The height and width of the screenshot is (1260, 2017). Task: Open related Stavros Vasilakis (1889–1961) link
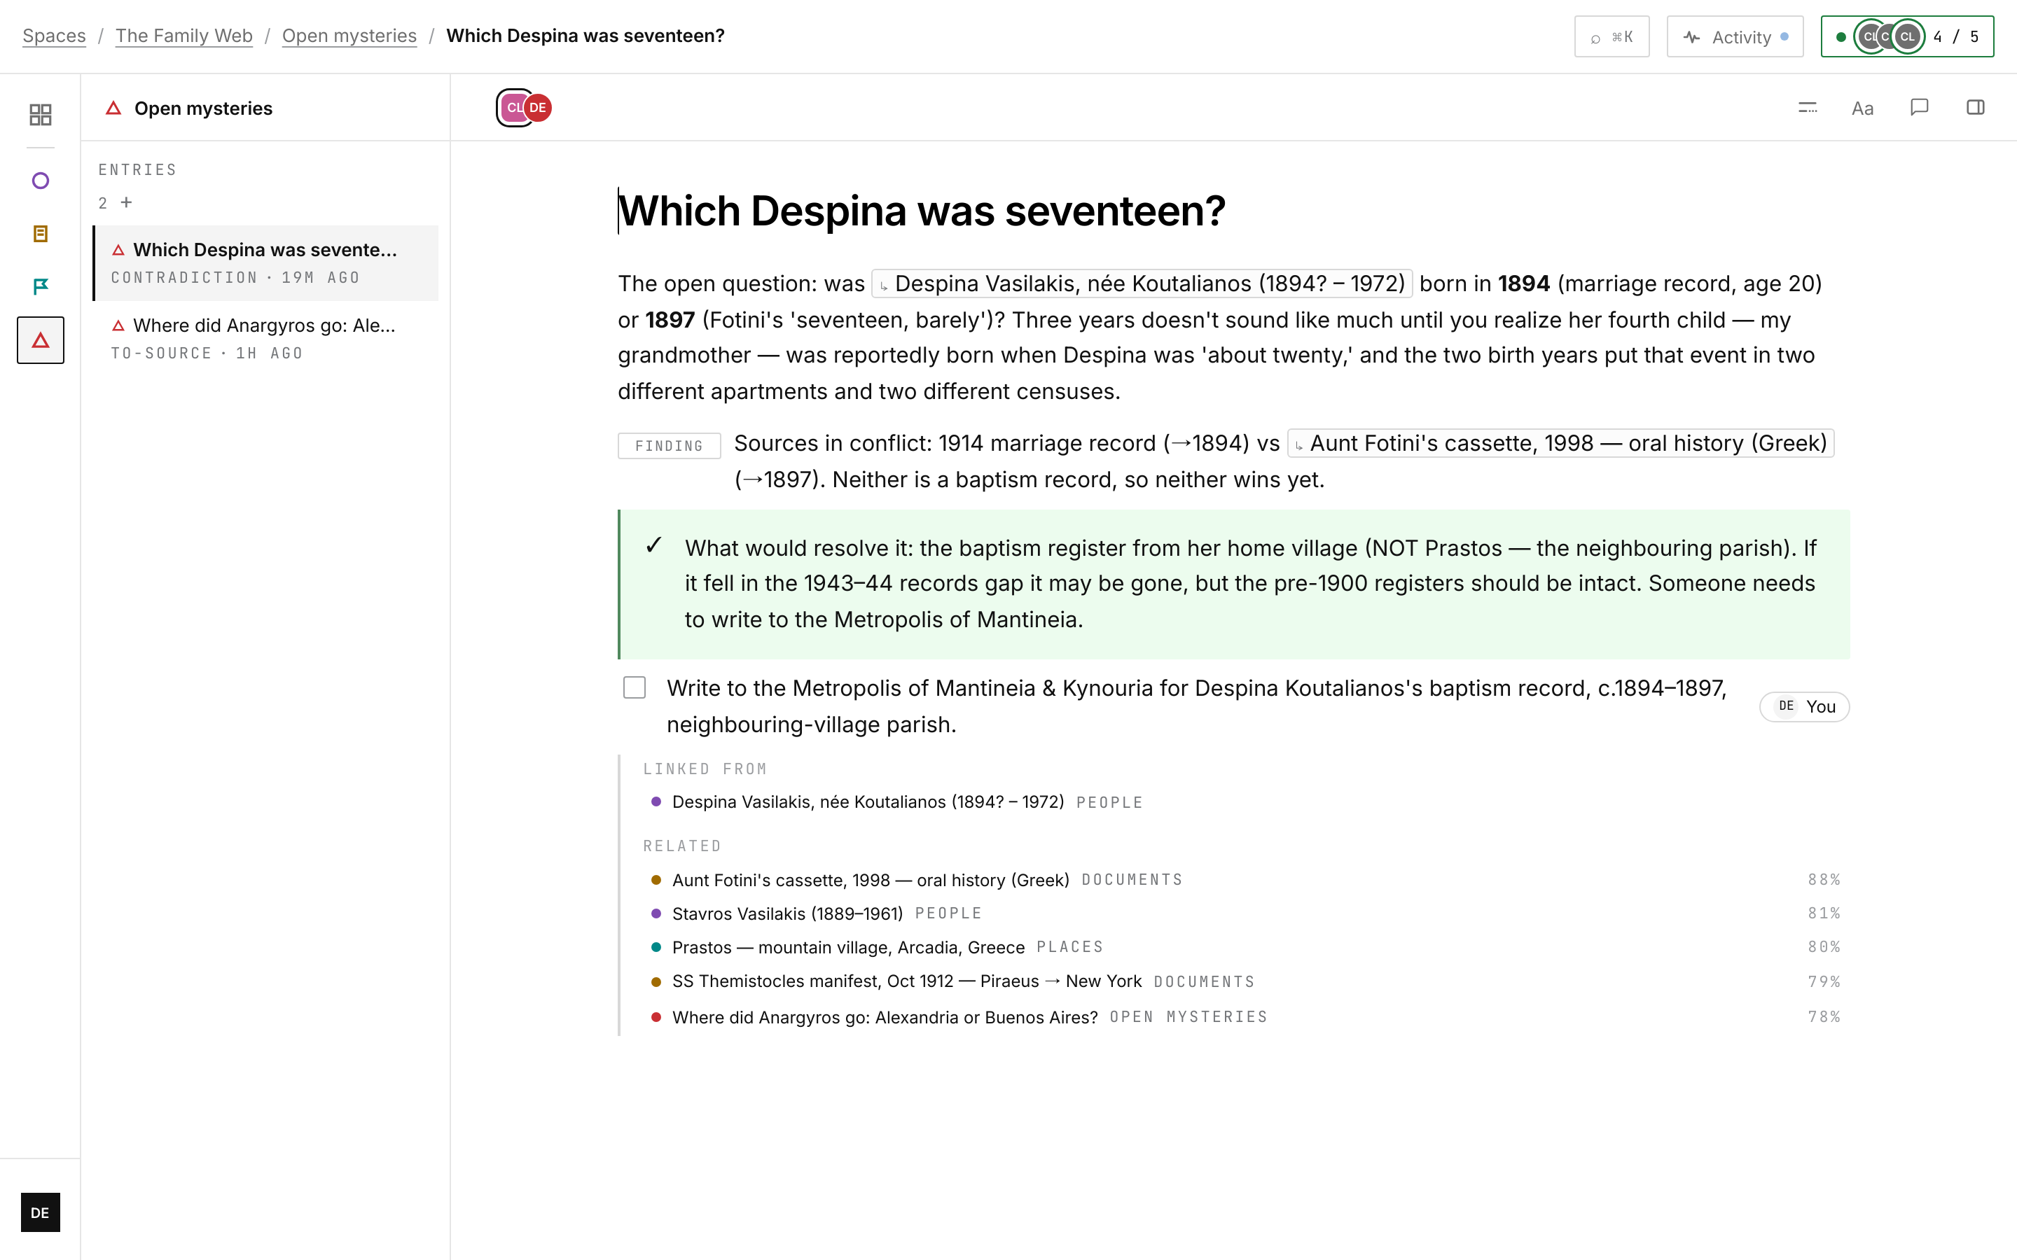point(786,913)
